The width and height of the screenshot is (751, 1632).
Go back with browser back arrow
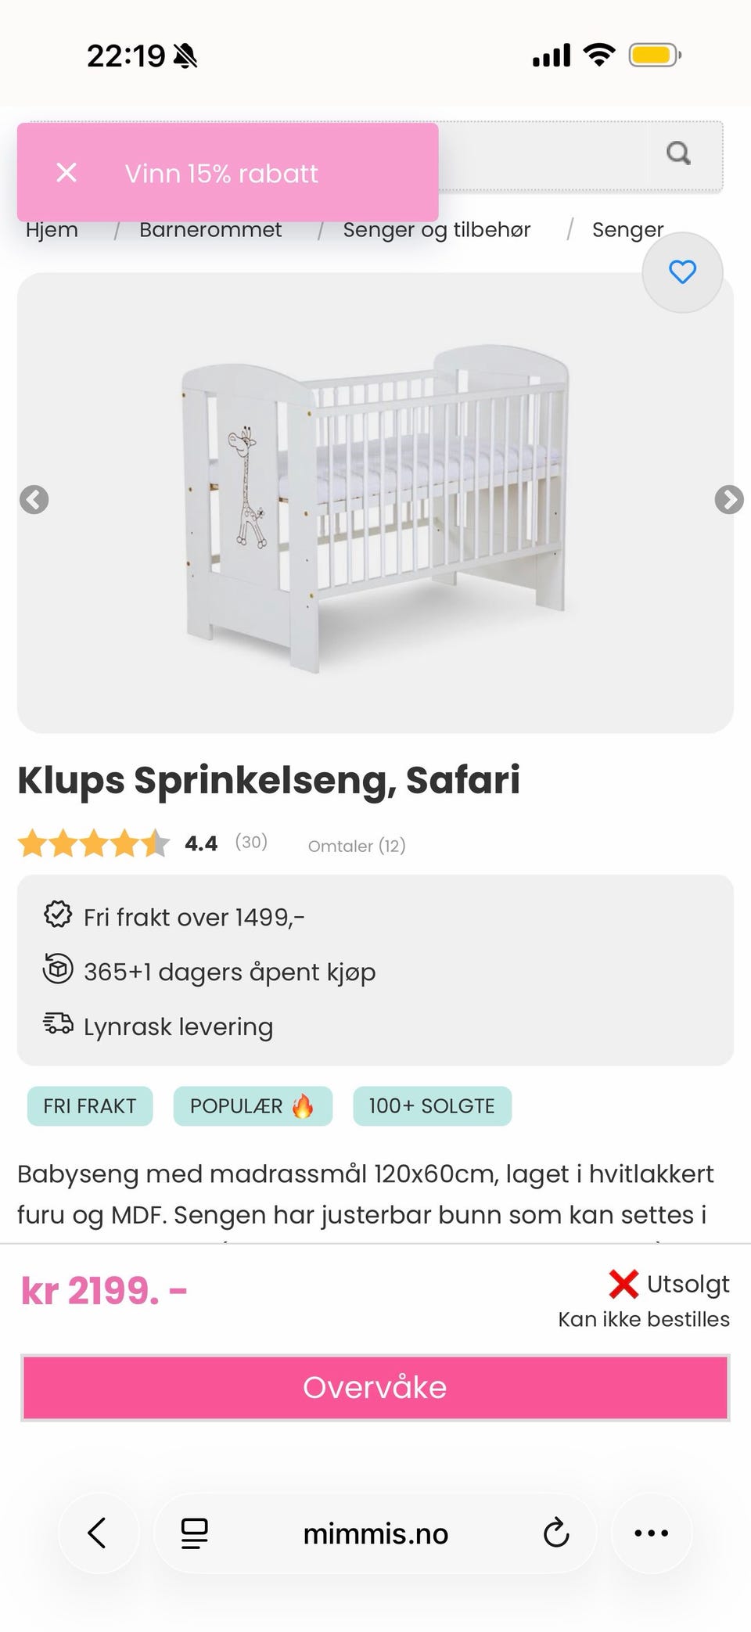(x=98, y=1533)
